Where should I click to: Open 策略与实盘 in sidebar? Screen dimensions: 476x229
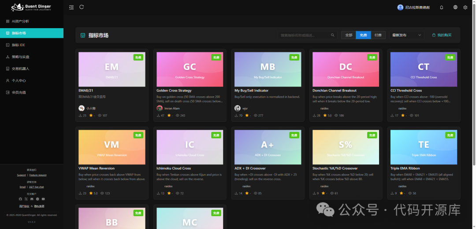[x=32, y=57]
